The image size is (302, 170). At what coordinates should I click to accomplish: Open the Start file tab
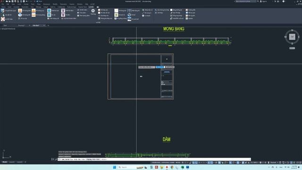click(x=5, y=25)
